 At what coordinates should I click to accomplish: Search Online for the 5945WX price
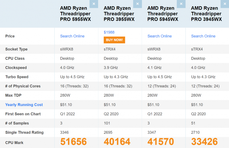tap(160, 36)
